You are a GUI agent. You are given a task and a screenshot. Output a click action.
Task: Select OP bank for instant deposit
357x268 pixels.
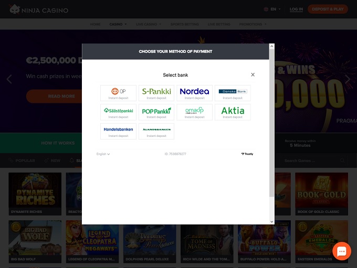118,93
